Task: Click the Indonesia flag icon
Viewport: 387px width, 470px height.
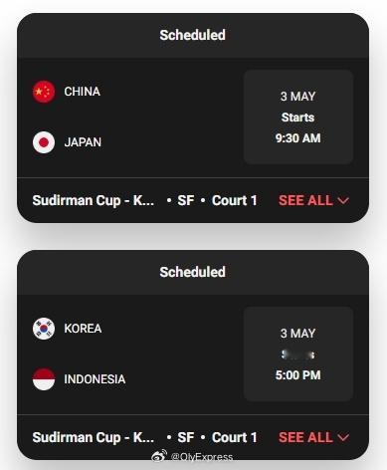Action: 44,379
